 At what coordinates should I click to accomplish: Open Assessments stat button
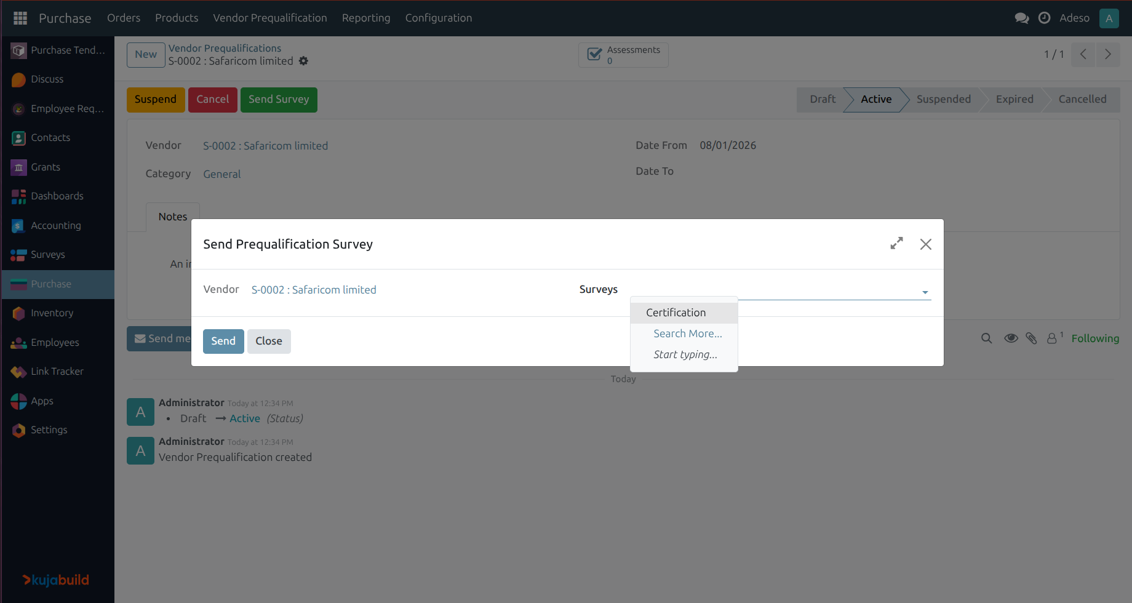(x=623, y=55)
